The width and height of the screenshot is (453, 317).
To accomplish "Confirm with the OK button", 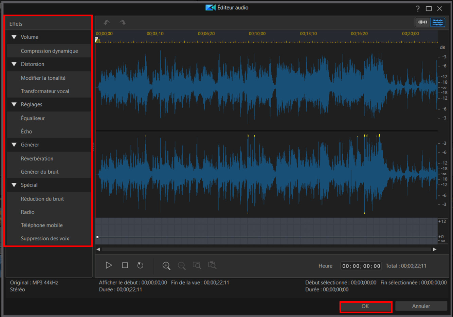I will [365, 306].
